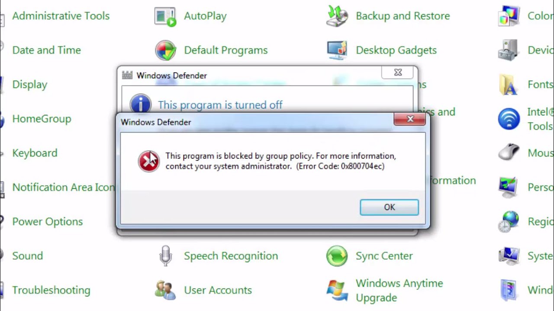Open the Date and Time link

47,50
